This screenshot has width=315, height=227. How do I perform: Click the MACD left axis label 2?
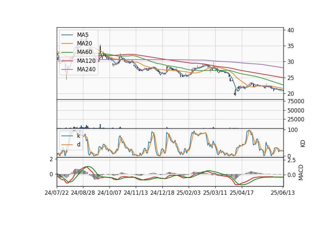[51, 159]
